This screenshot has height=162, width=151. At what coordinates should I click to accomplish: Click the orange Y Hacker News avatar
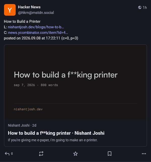(10, 10)
